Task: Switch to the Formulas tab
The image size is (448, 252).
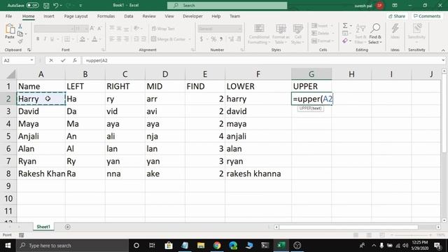Action: click(x=106, y=16)
